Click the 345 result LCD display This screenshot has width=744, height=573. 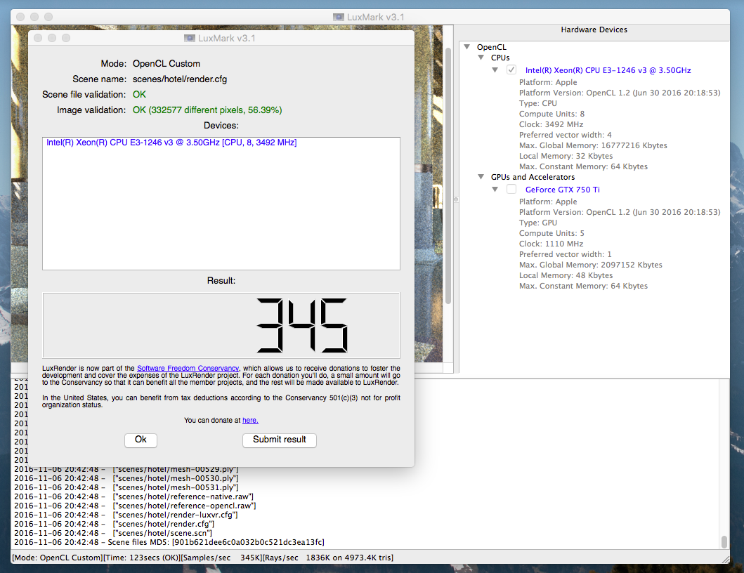click(221, 325)
